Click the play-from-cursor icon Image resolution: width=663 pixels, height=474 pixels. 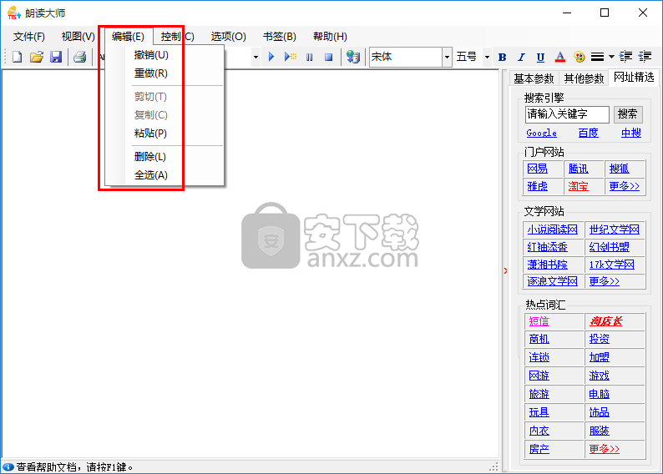pos(291,57)
